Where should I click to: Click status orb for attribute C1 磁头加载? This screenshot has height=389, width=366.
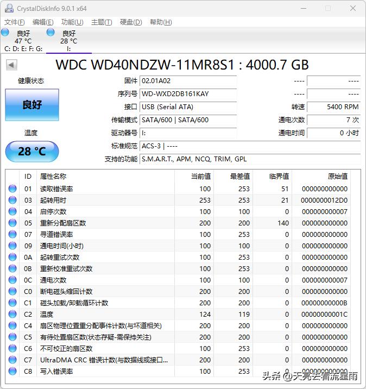(x=12, y=303)
